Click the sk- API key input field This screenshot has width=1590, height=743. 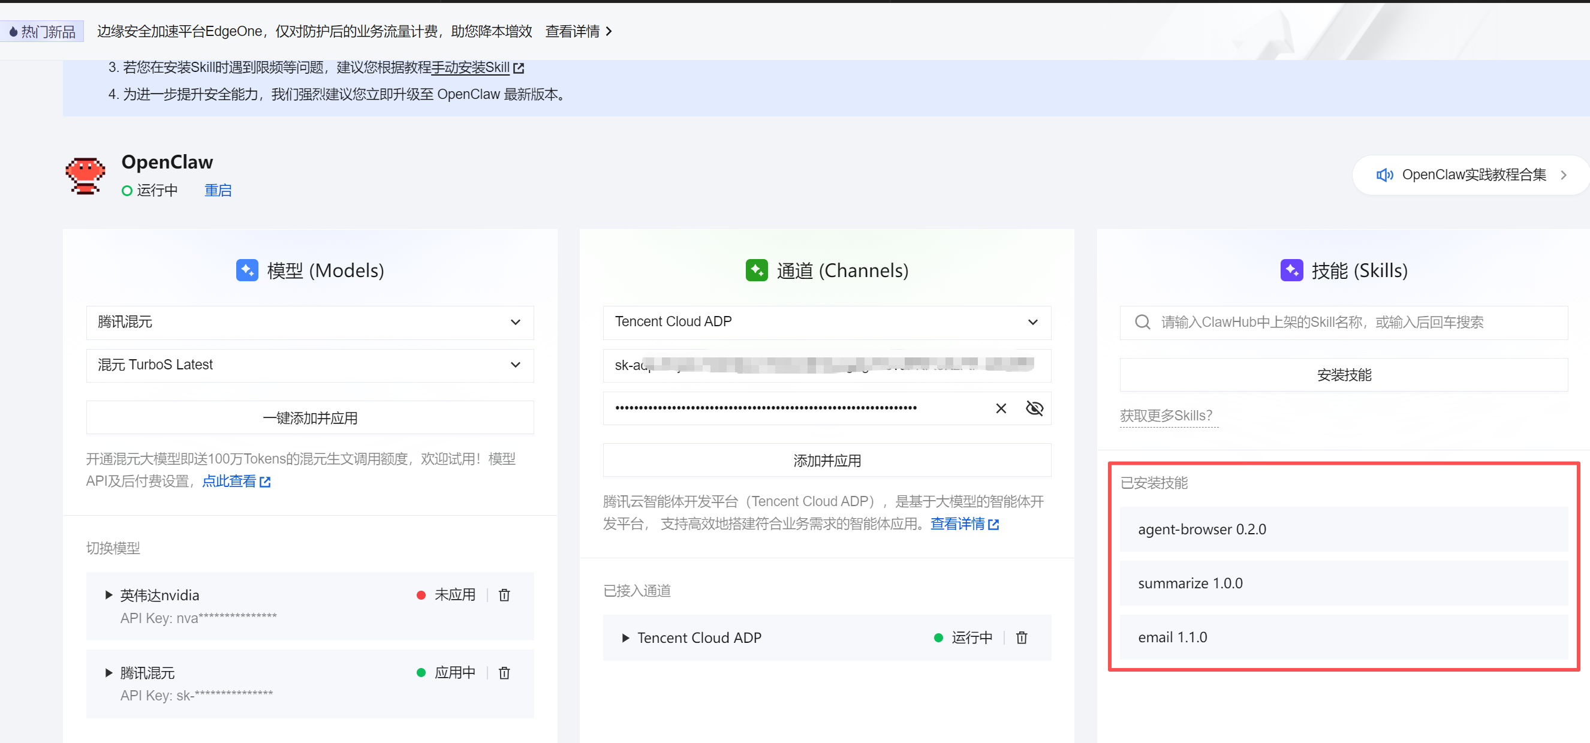(827, 365)
